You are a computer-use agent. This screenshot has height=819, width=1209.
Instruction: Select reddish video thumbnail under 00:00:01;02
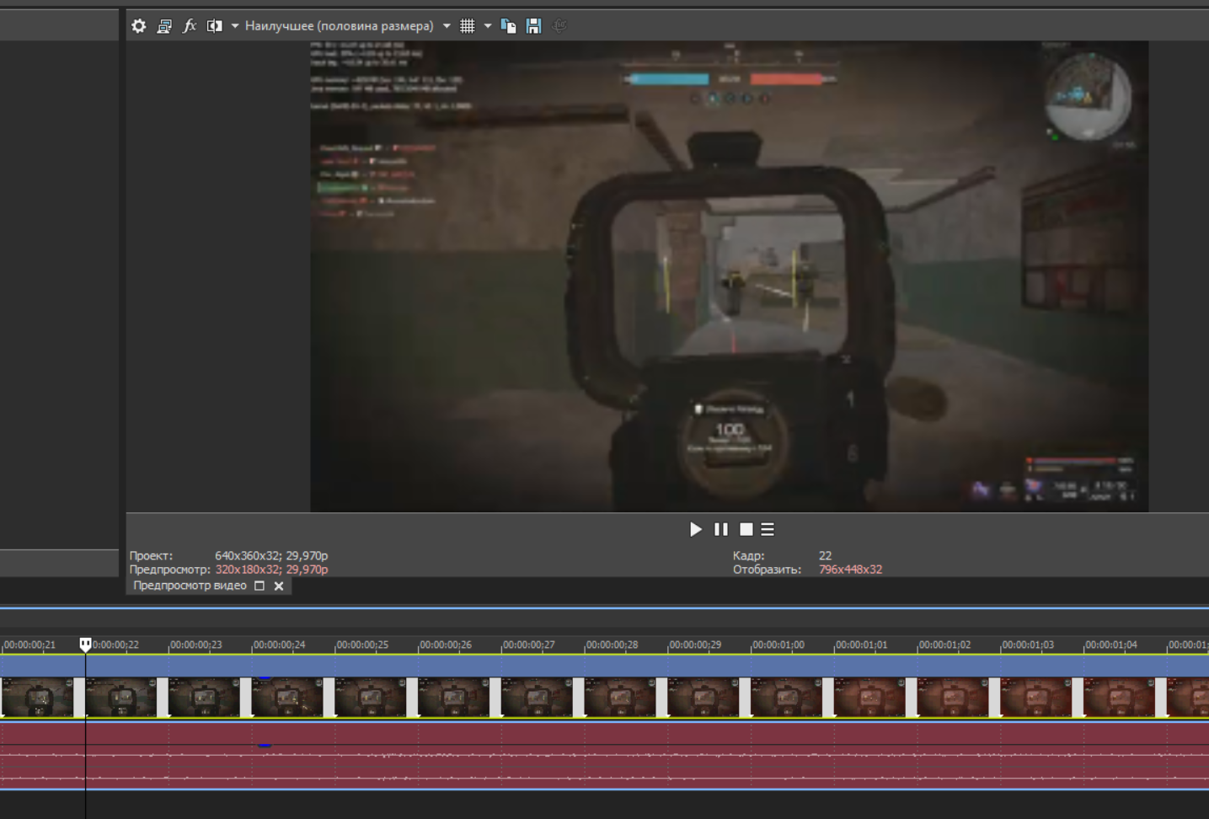[x=953, y=698]
